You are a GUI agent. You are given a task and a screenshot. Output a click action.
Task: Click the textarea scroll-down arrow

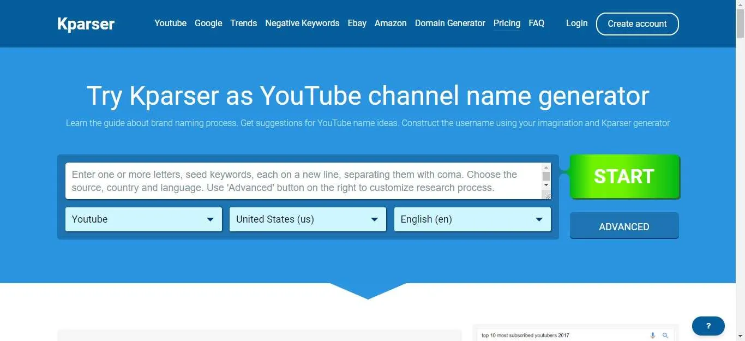(x=546, y=186)
